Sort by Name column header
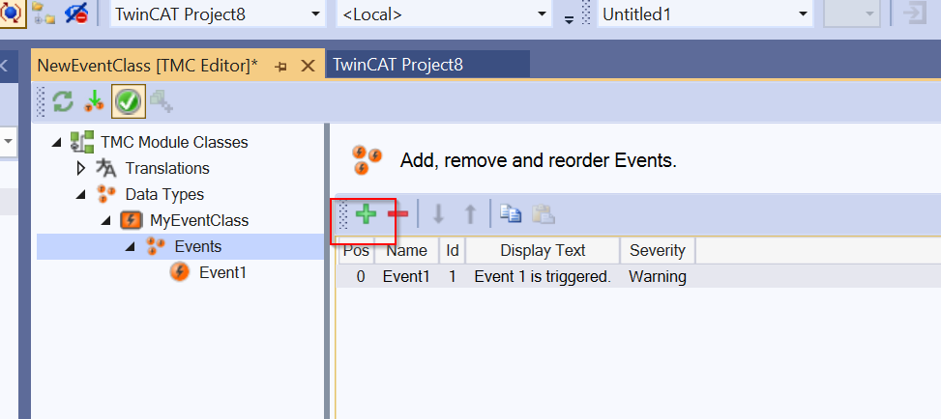The image size is (941, 419). coord(407,251)
